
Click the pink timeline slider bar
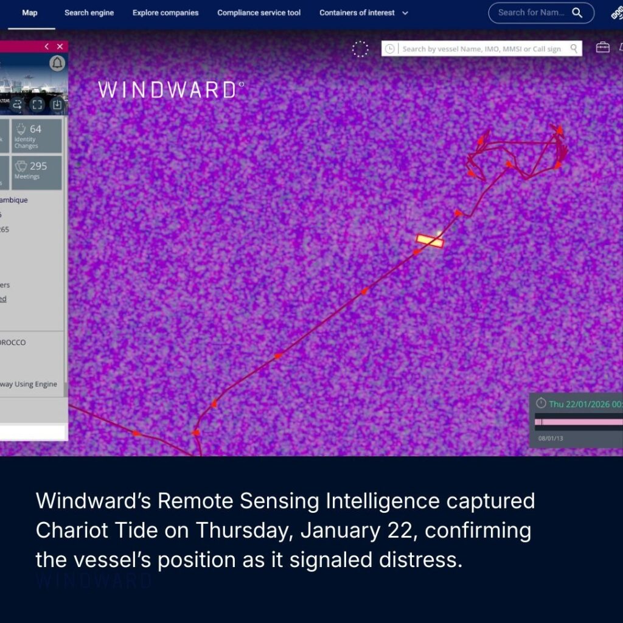579,422
